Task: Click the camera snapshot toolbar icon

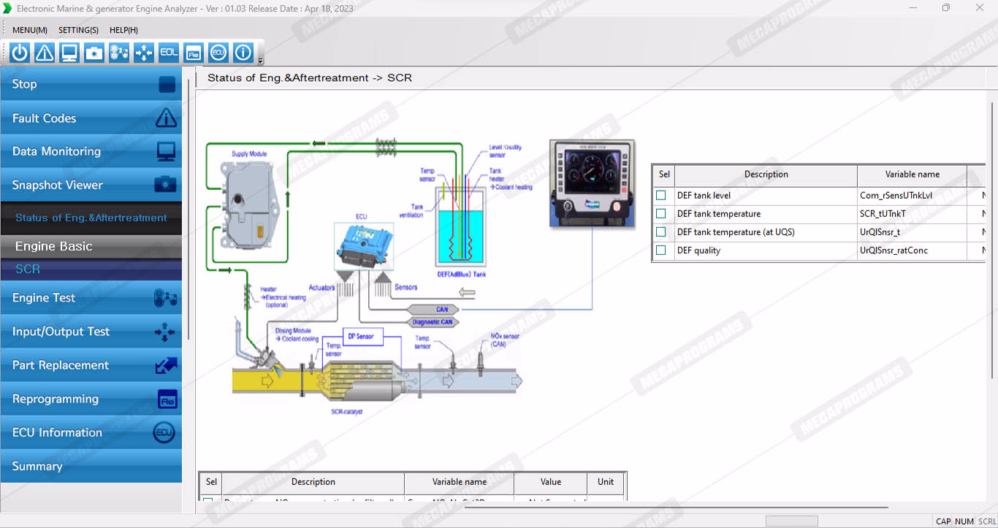Action: coord(94,53)
